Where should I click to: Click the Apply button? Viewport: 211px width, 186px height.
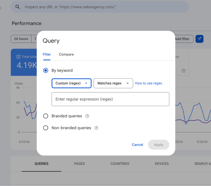pyautogui.click(x=159, y=145)
